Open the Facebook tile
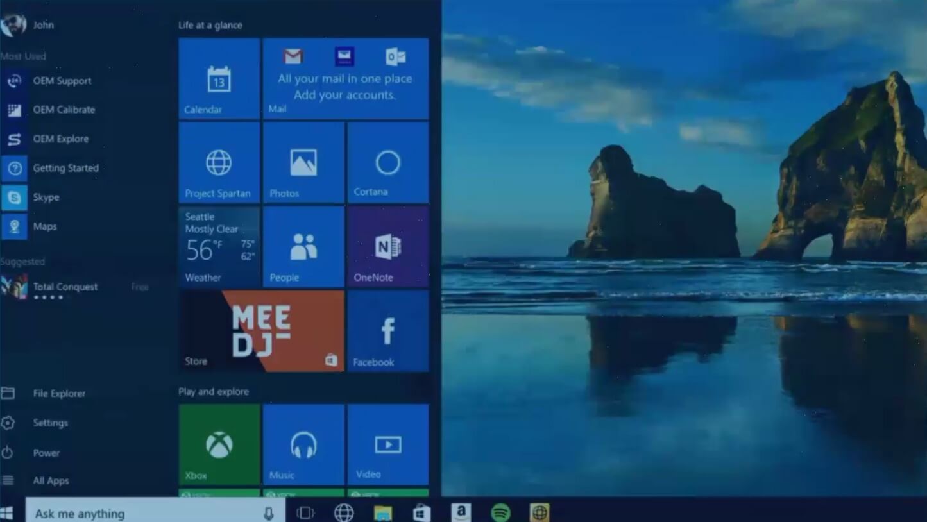 point(387,331)
